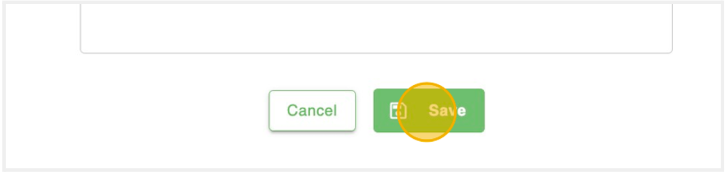Submit using the Save button
The image size is (728, 174).
[x=429, y=111]
